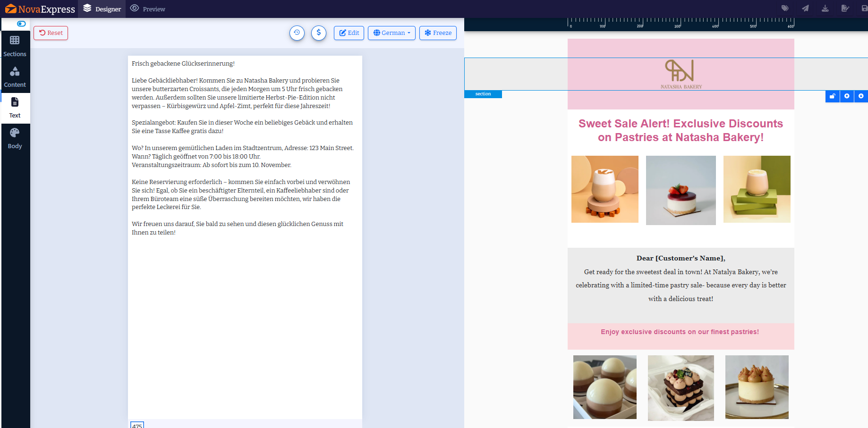Screen dimensions: 868x428
Task: Open the Body panel in sidebar
Action: 15,138
